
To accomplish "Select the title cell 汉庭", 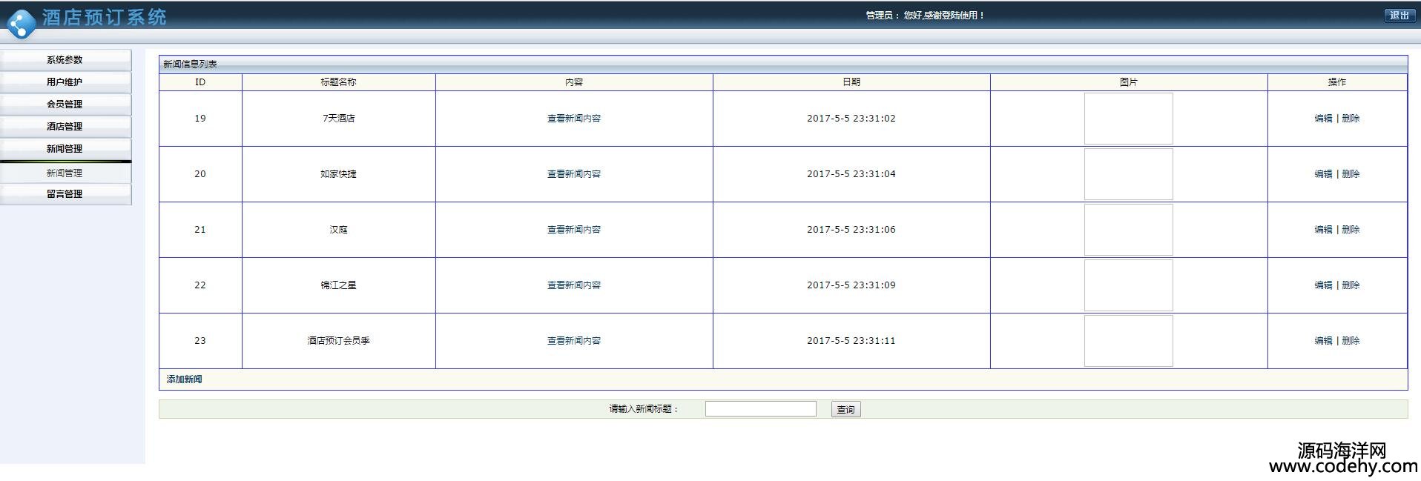I will [338, 230].
